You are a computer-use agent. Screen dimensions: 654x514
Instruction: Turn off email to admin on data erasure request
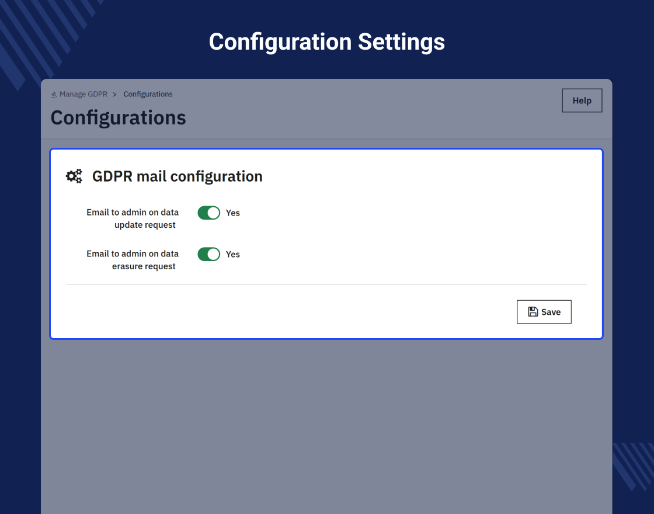point(208,254)
